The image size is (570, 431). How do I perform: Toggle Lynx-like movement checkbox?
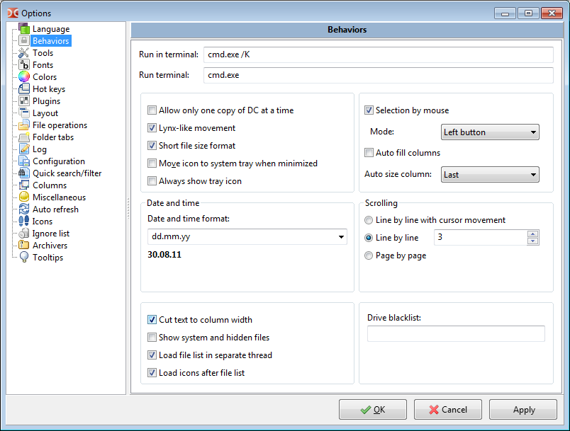[152, 127]
